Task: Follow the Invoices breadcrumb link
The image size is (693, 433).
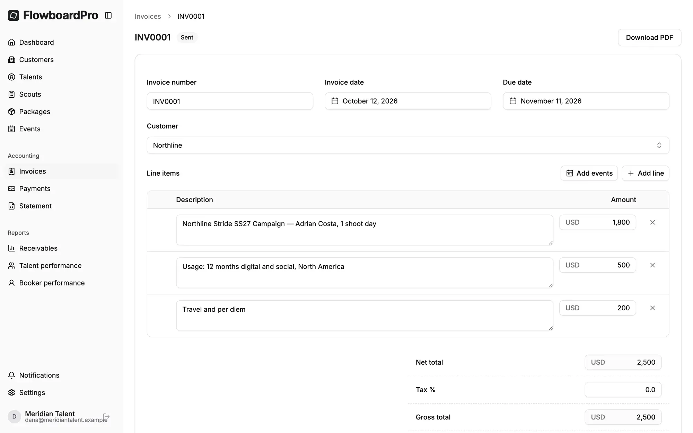Action: tap(148, 16)
